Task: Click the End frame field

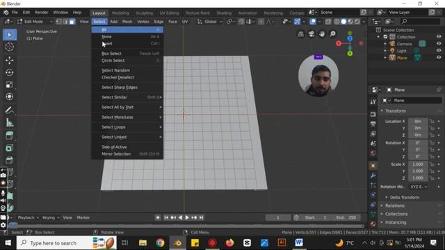Action: pyautogui.click(x=346, y=217)
